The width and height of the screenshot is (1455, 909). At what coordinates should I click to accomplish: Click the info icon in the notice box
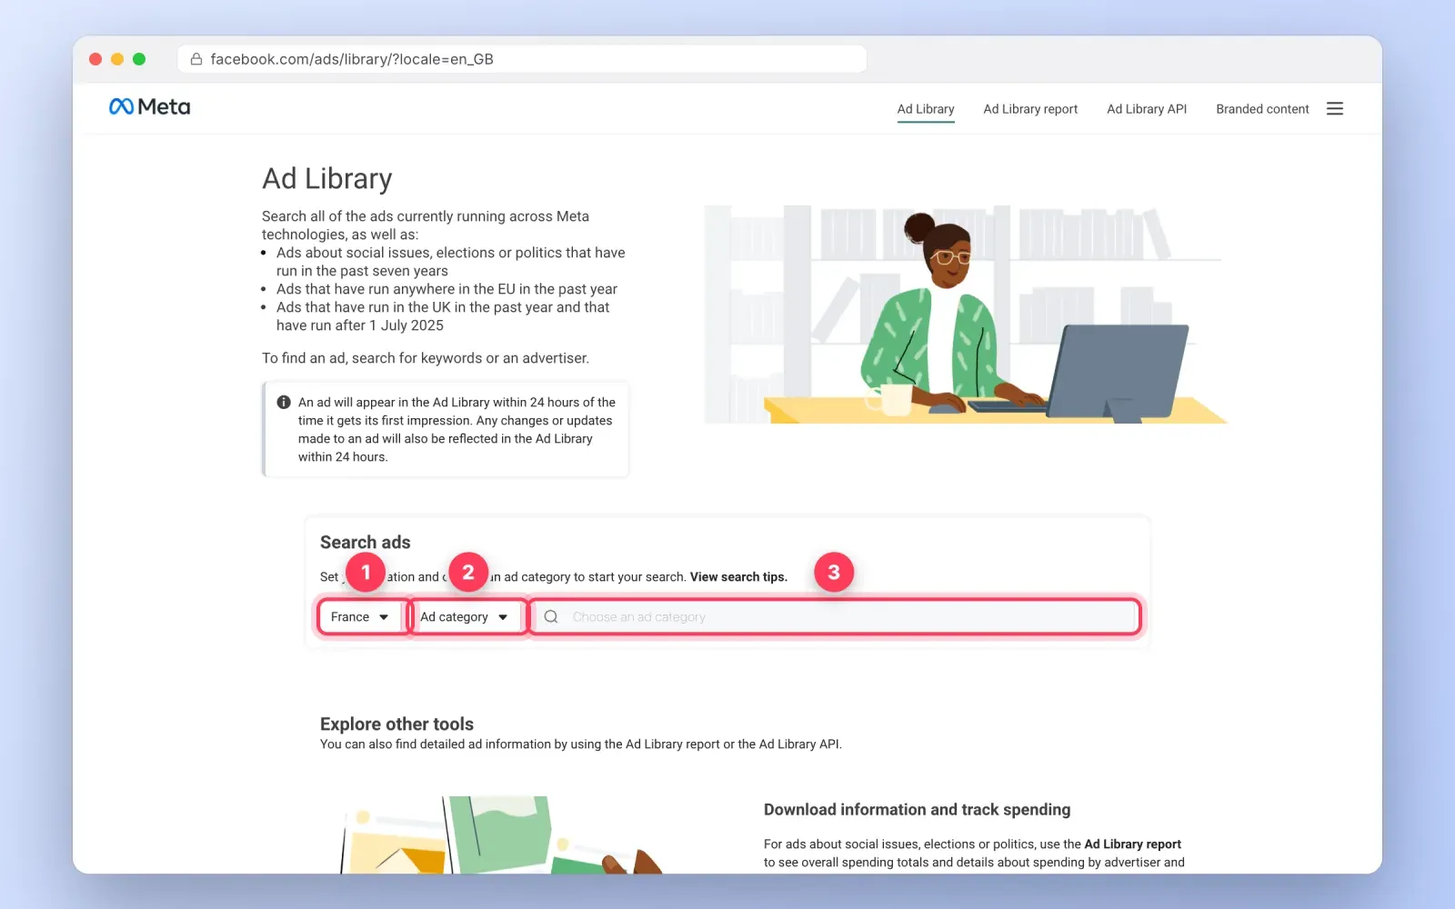(x=284, y=402)
